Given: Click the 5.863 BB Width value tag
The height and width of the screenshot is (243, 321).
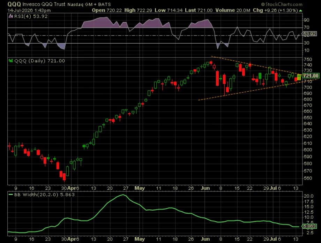Looking at the screenshot, I should pos(309,226).
